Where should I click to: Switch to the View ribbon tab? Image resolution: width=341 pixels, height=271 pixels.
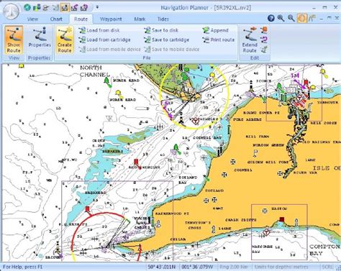(32, 19)
